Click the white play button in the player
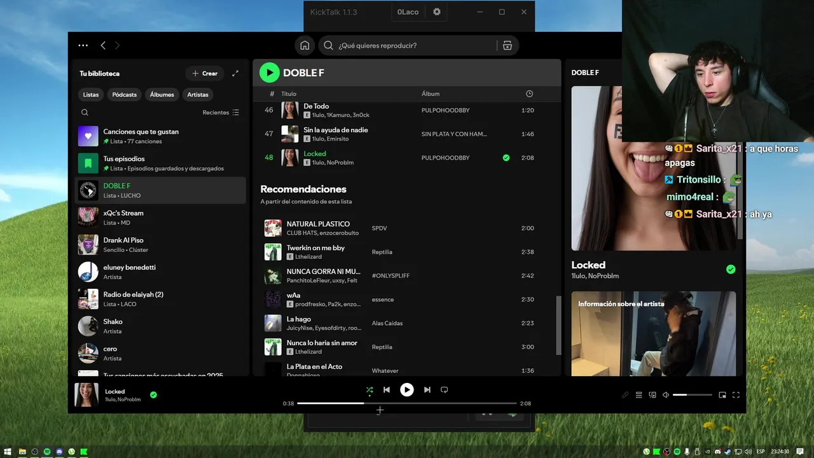The image size is (814, 458). coord(407,390)
